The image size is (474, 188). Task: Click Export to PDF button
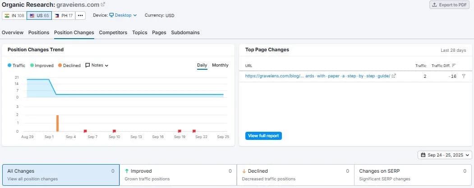449,5
